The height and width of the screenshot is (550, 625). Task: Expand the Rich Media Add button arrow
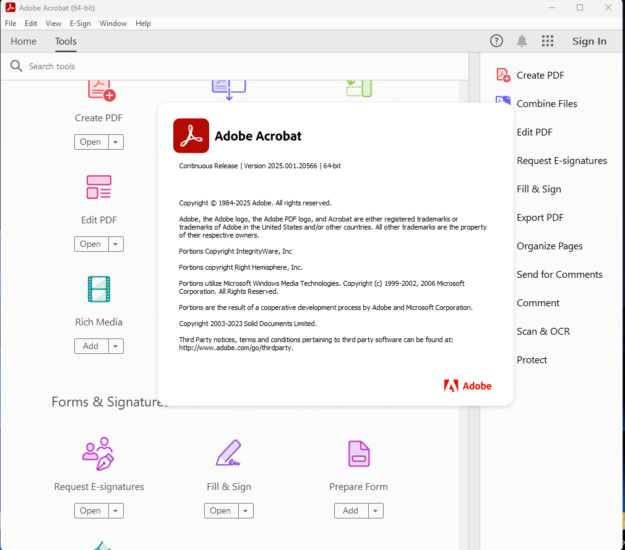(116, 346)
